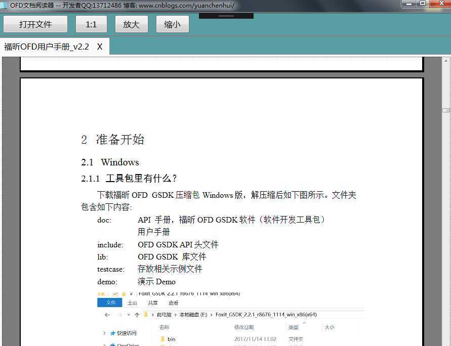Click the text 'OFD GSDK API 头文件'
The width and height of the screenshot is (451, 346).
(x=178, y=245)
